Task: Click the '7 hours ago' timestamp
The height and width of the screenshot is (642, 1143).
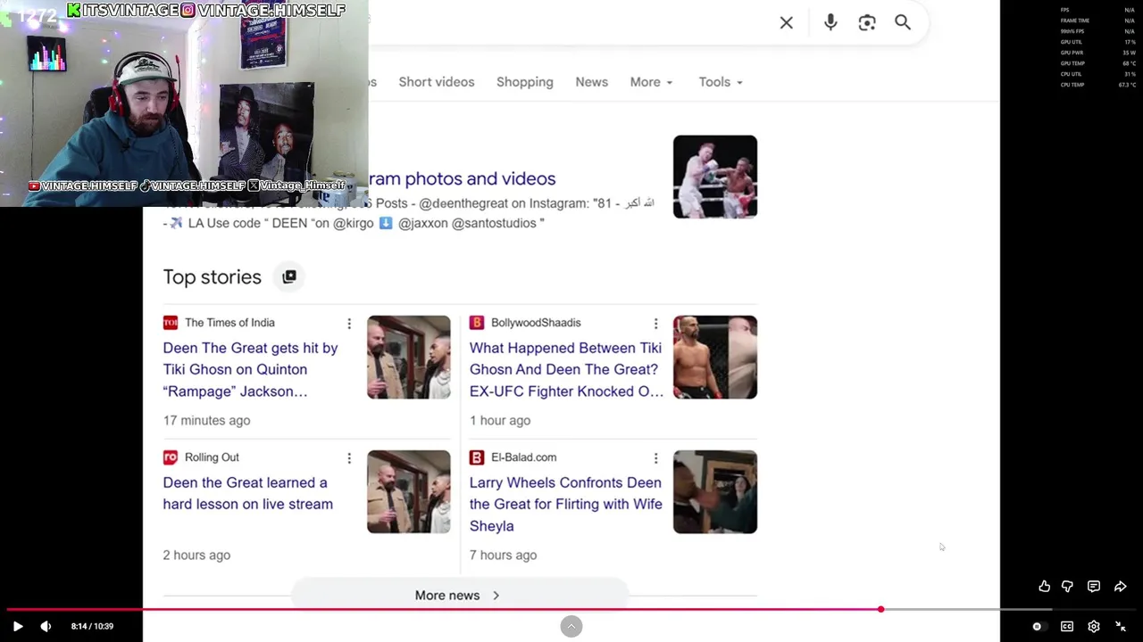Action: coord(503,555)
